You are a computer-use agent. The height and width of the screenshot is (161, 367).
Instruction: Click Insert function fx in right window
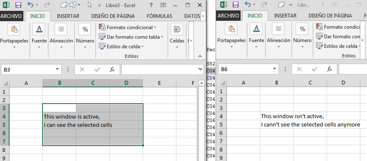click(x=329, y=69)
